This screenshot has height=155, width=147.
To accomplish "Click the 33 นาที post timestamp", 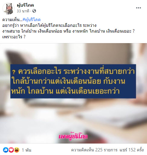I will pos(23,11).
